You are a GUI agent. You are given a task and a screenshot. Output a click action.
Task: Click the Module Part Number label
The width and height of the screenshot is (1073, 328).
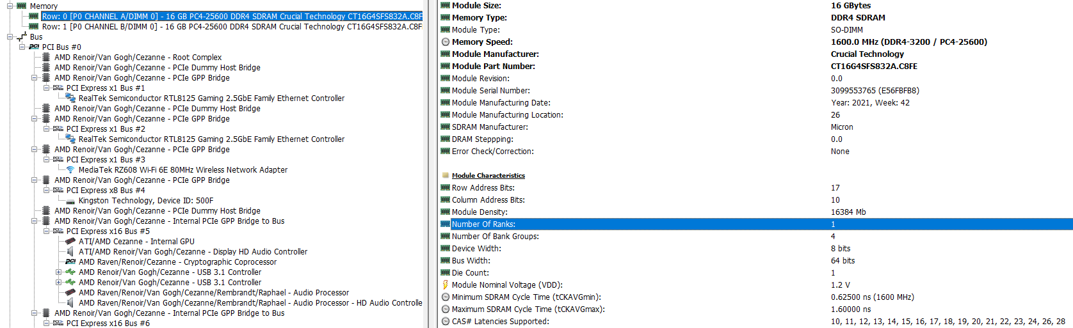coord(494,66)
